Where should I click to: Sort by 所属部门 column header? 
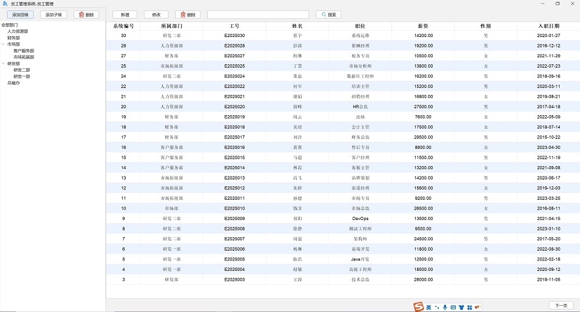172,26
